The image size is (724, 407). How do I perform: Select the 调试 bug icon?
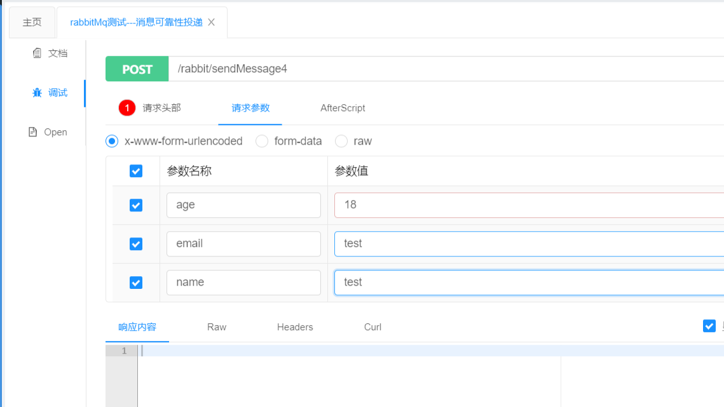[37, 93]
